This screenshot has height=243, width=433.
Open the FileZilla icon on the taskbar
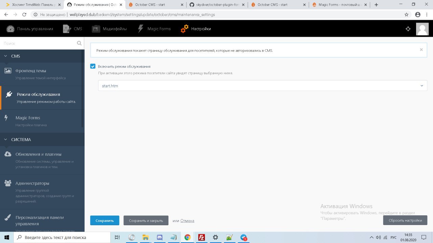202,237
